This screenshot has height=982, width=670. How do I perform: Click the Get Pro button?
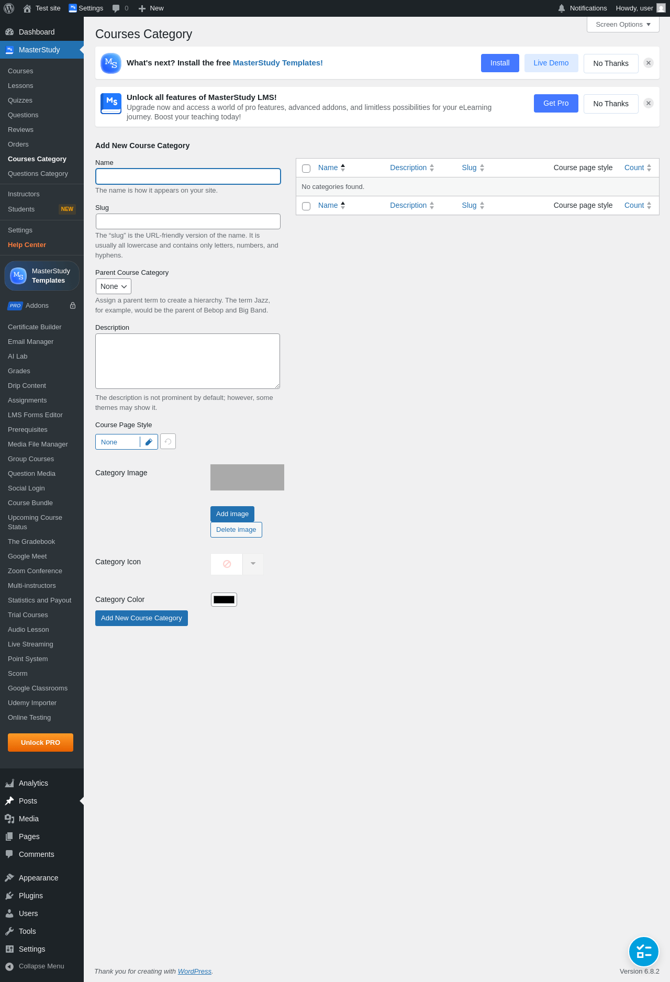tap(556, 103)
